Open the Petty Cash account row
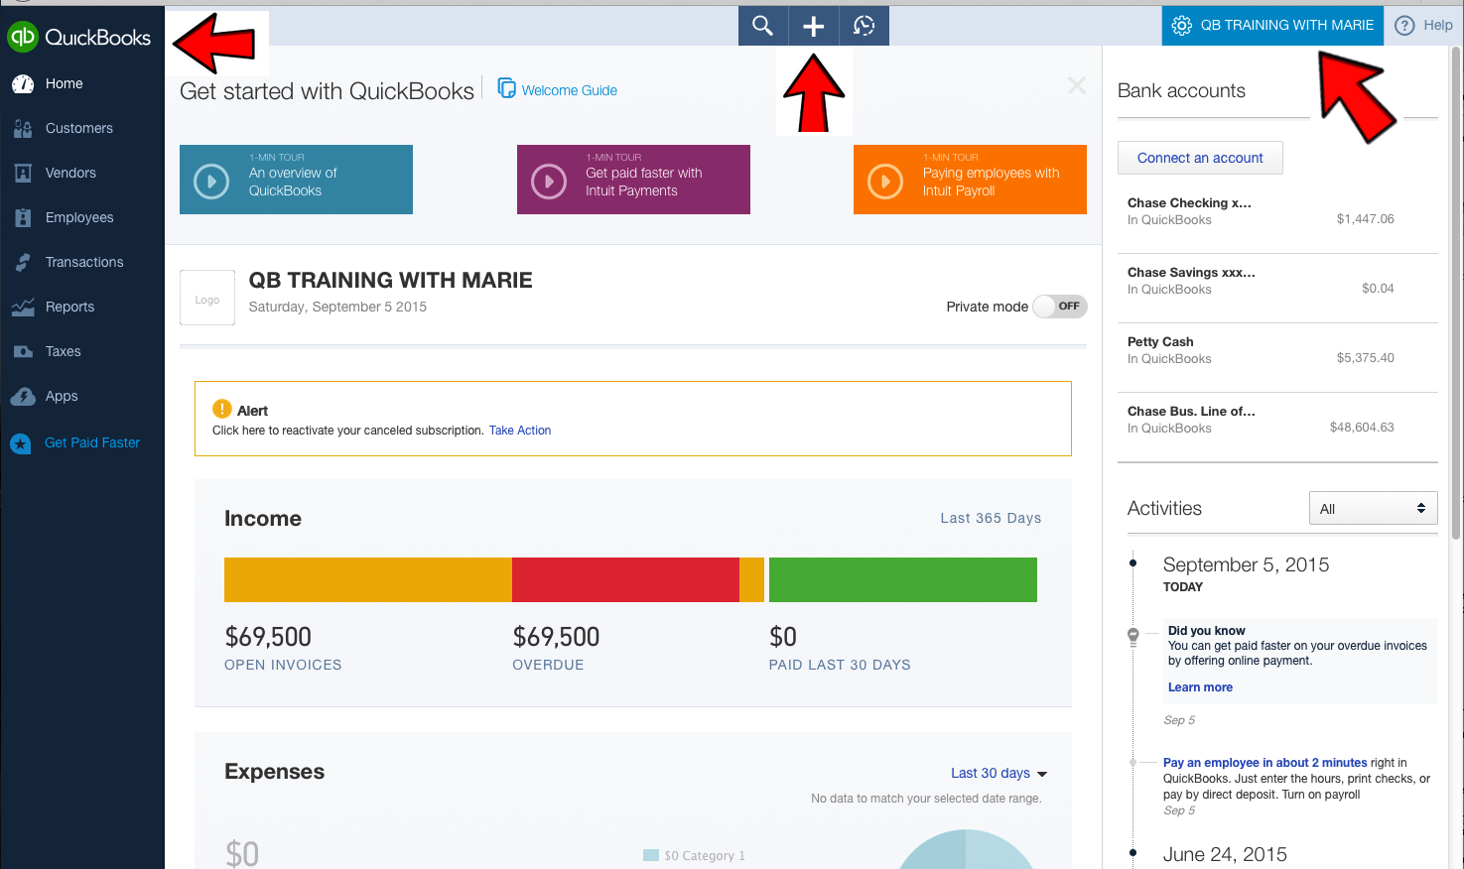 tap(1277, 357)
